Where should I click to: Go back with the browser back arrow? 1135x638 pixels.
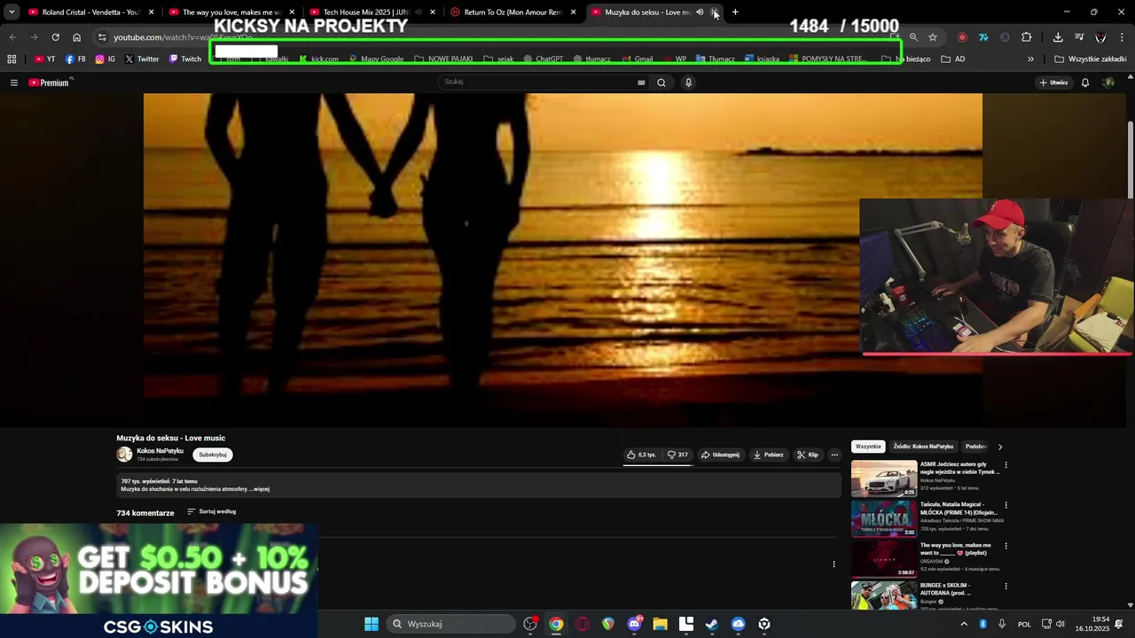coord(12,37)
